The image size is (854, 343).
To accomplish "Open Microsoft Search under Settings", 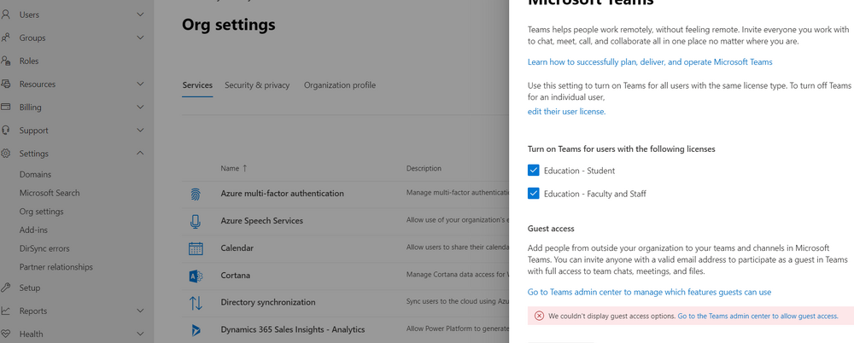I will click(x=50, y=193).
